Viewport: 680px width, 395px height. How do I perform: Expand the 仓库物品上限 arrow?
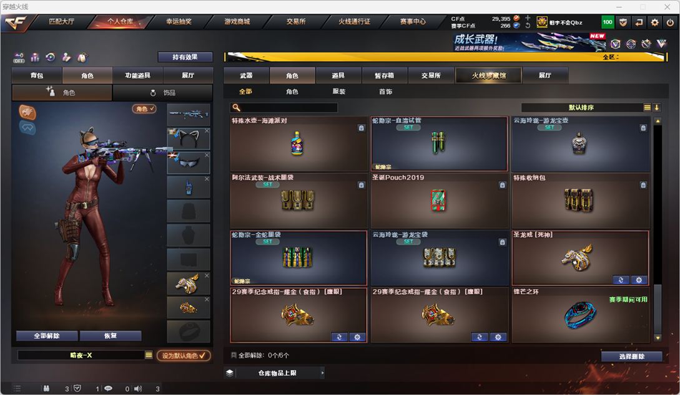click(x=322, y=373)
